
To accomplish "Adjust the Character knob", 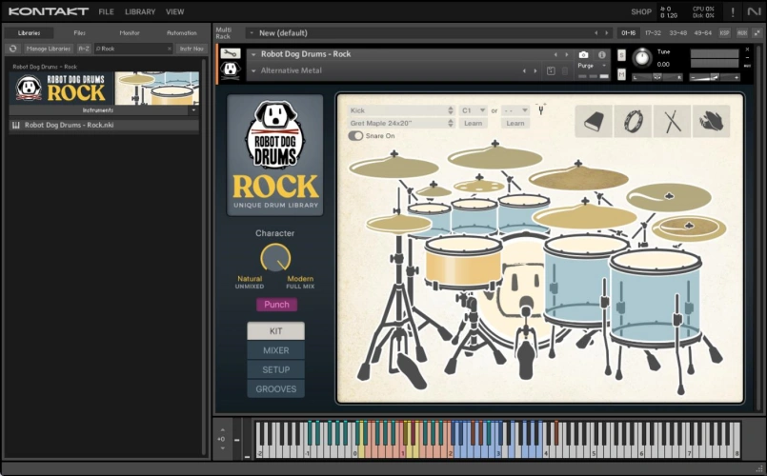I will click(275, 257).
